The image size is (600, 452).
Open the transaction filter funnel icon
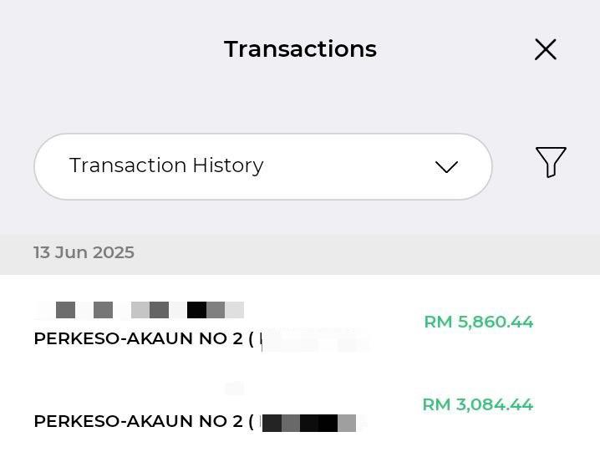(x=551, y=162)
